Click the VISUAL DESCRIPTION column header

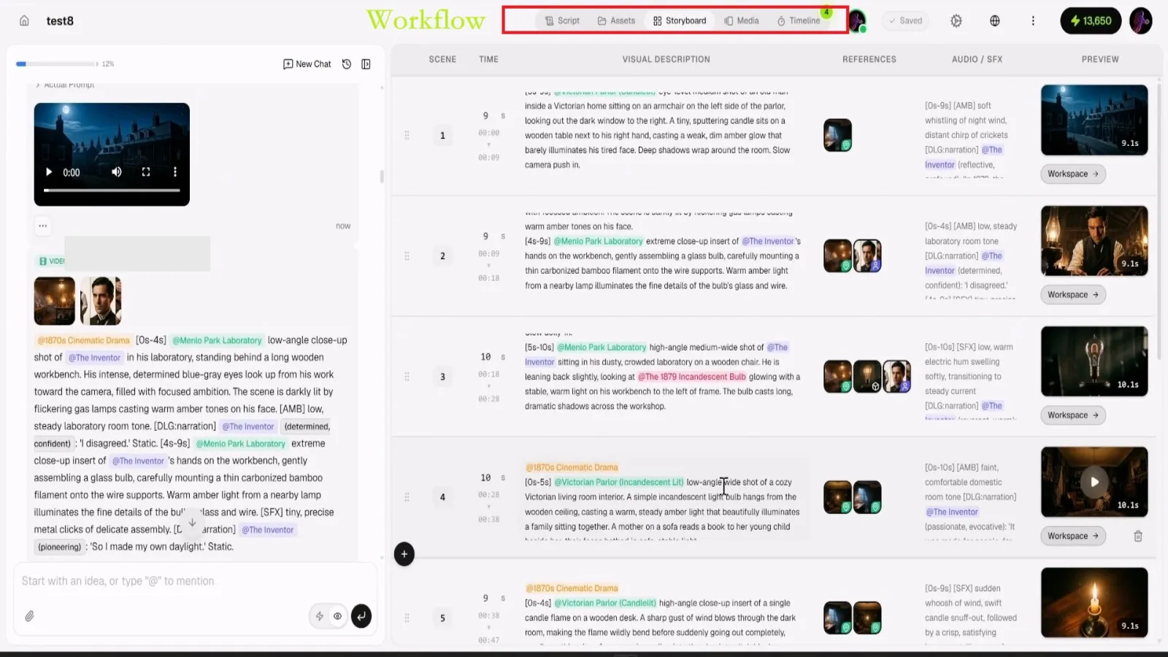click(666, 59)
